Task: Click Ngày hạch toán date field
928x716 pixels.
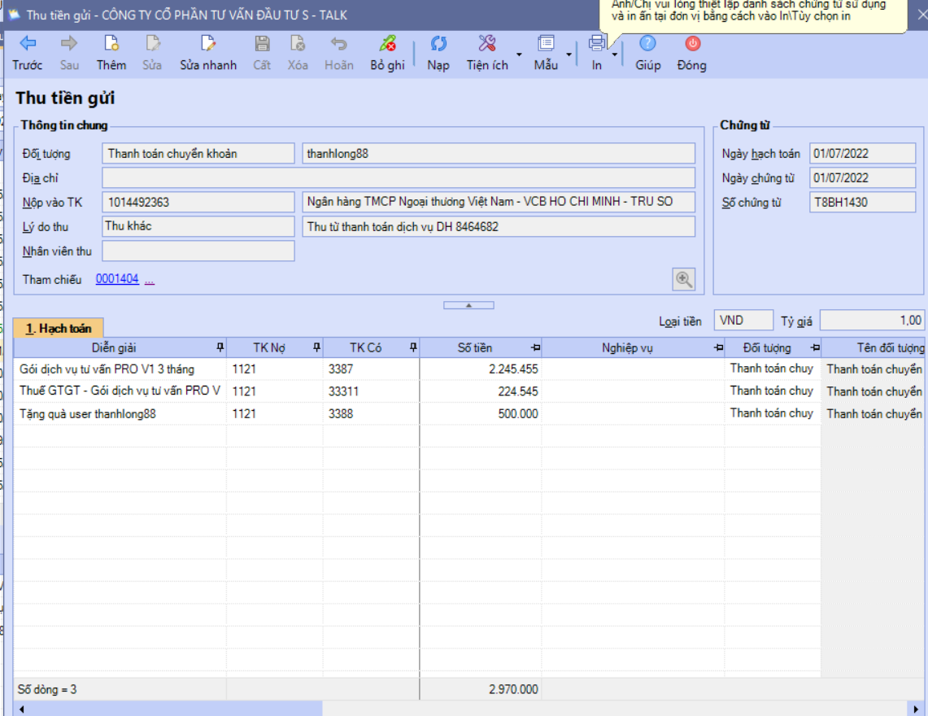Action: pos(862,154)
